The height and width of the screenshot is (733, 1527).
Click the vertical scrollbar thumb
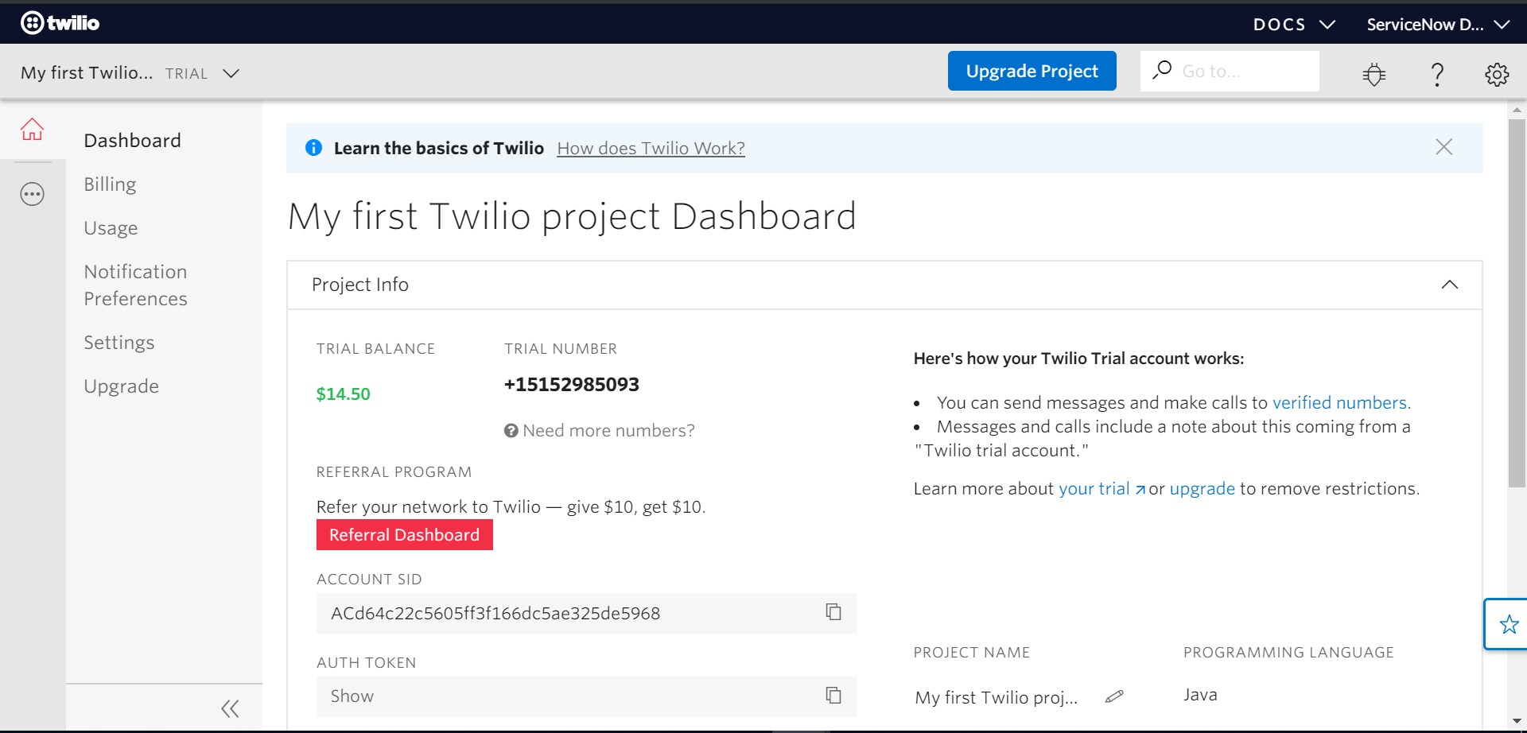point(1516,302)
